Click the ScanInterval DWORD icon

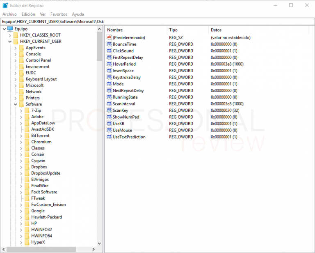(x=109, y=104)
